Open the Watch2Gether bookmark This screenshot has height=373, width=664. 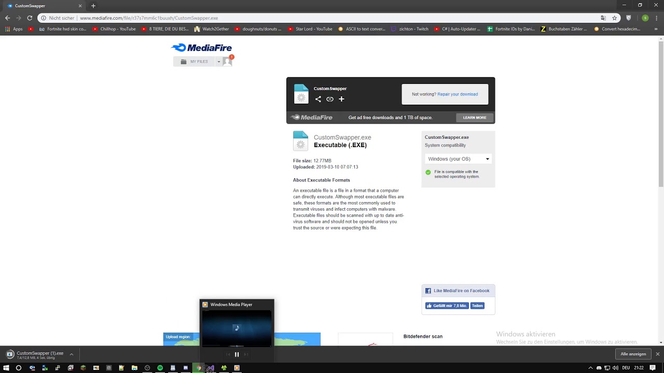(212, 29)
